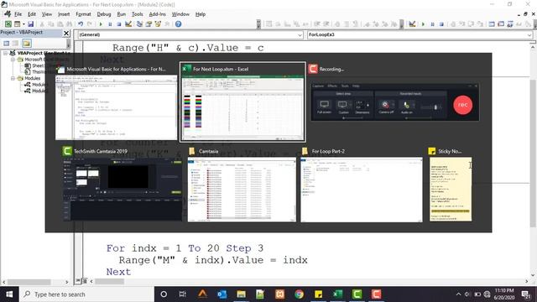The image size is (537, 302).
Task: Toggle Design Mode in the Debug toolbar
Action: (412, 24)
